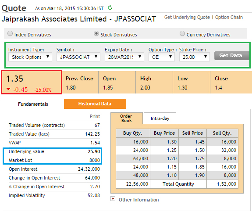The image size is (252, 212).
Task: Click total sell quantity 1,52,000
Action: point(227,184)
